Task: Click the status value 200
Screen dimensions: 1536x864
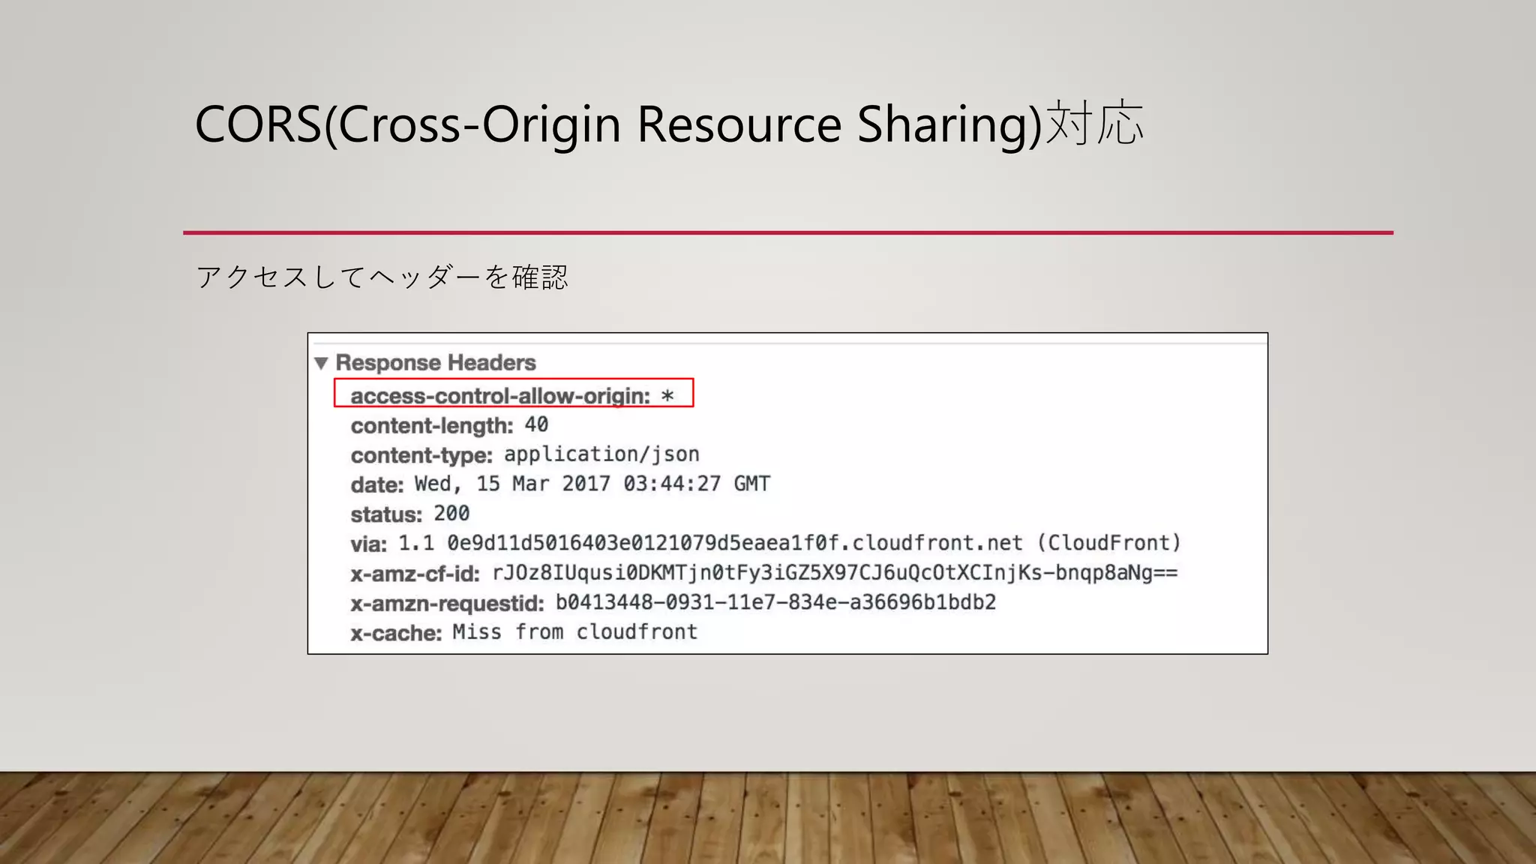Action: pyautogui.click(x=451, y=514)
